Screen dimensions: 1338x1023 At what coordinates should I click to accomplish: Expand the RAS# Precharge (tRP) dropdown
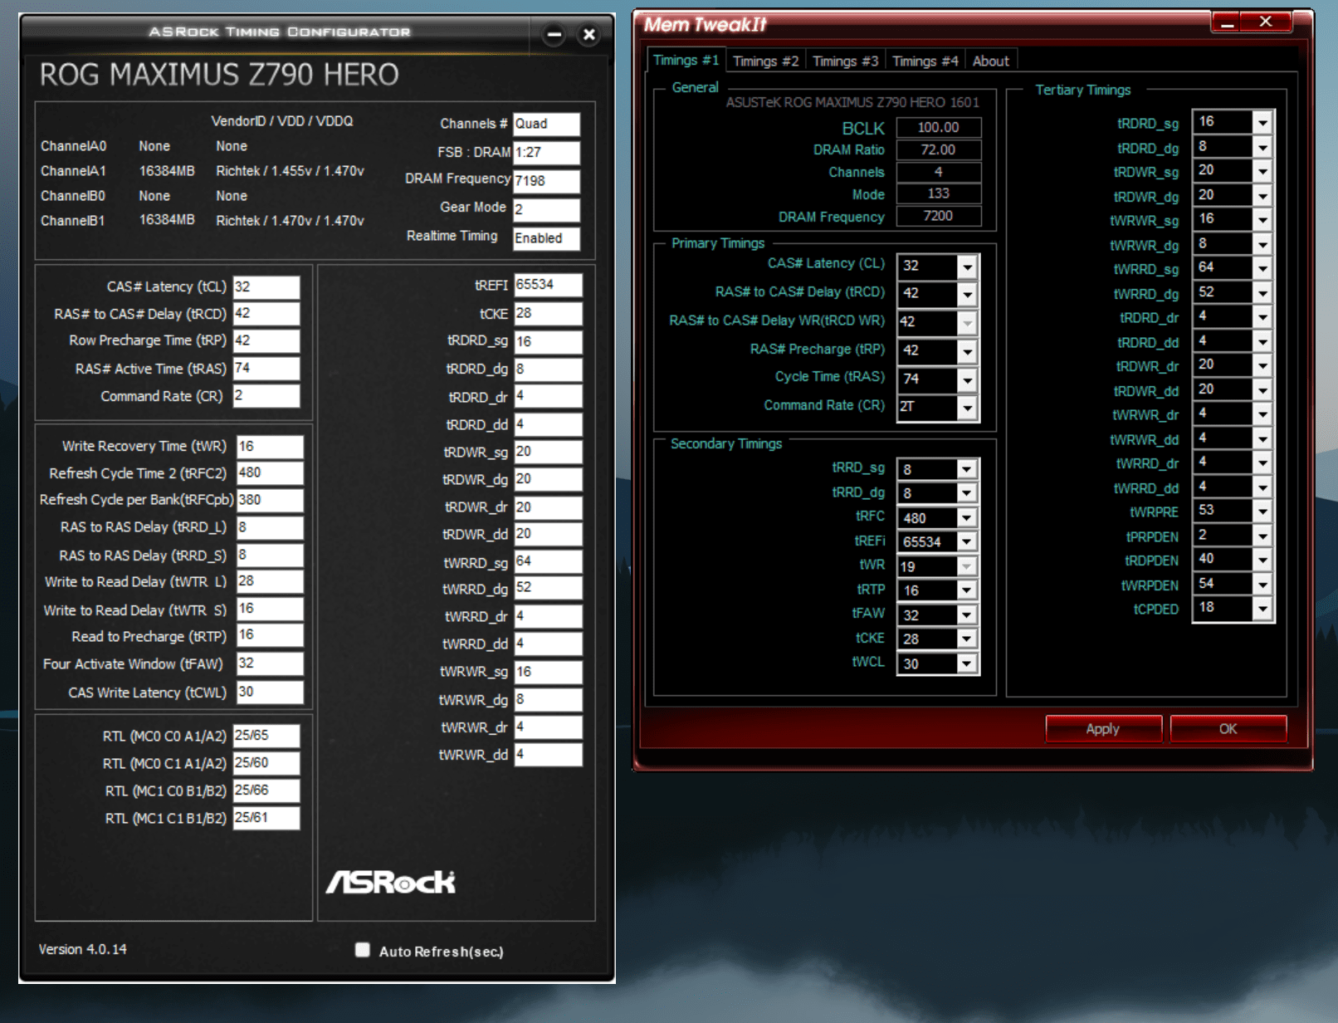tap(967, 351)
